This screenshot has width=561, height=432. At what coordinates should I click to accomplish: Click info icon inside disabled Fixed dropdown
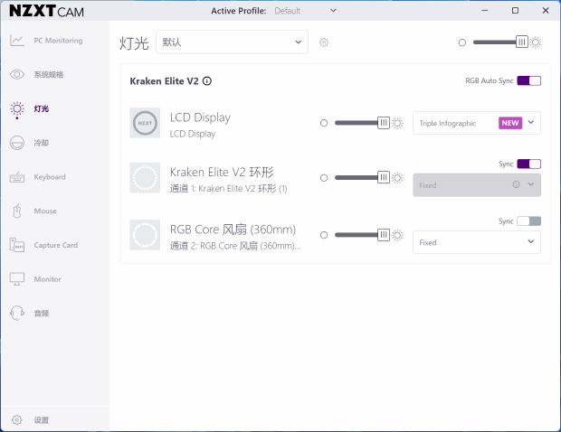click(516, 184)
